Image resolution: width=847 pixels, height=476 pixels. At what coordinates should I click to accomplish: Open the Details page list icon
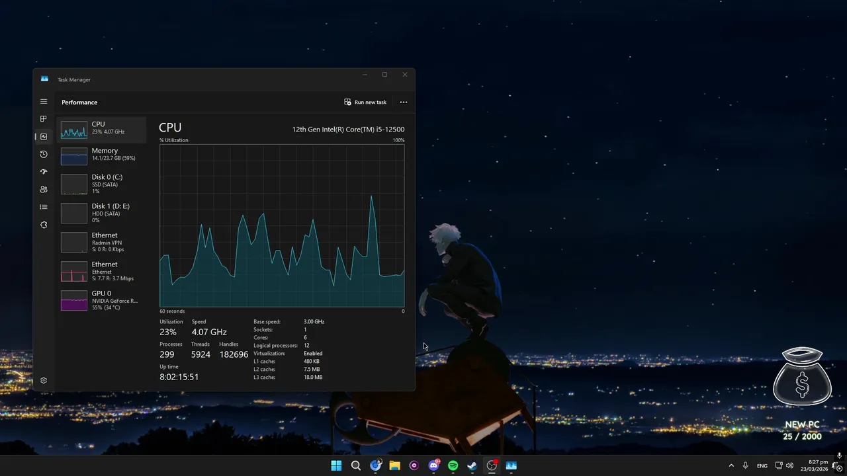(x=44, y=207)
